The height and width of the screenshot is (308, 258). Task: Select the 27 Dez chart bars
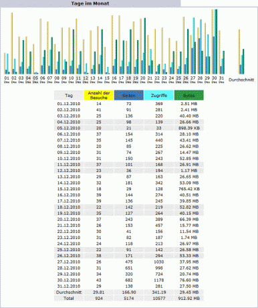click(193, 46)
